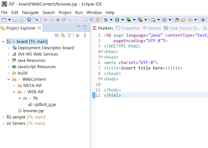This screenshot has height=148, width=208.
Task: Click the External Tools run icon
Action: point(140,20)
